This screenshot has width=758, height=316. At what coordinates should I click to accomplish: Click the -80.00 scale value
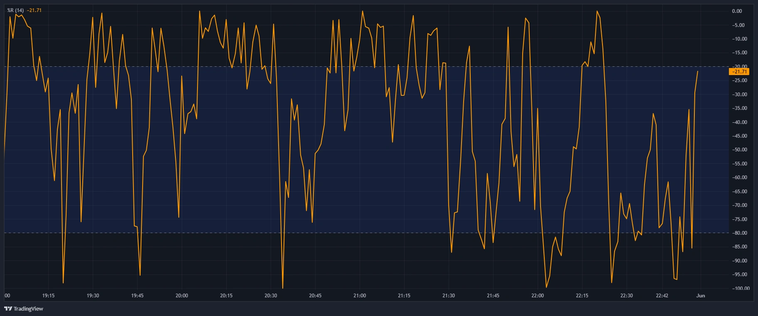coord(738,233)
